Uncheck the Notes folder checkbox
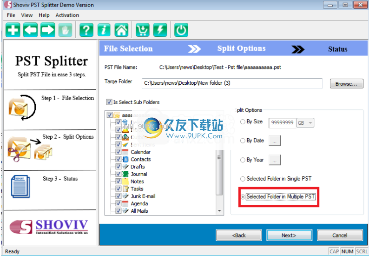The image size is (369, 256). [119, 181]
